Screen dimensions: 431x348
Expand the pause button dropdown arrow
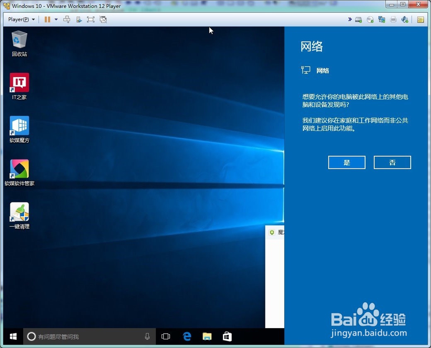pyautogui.click(x=56, y=19)
